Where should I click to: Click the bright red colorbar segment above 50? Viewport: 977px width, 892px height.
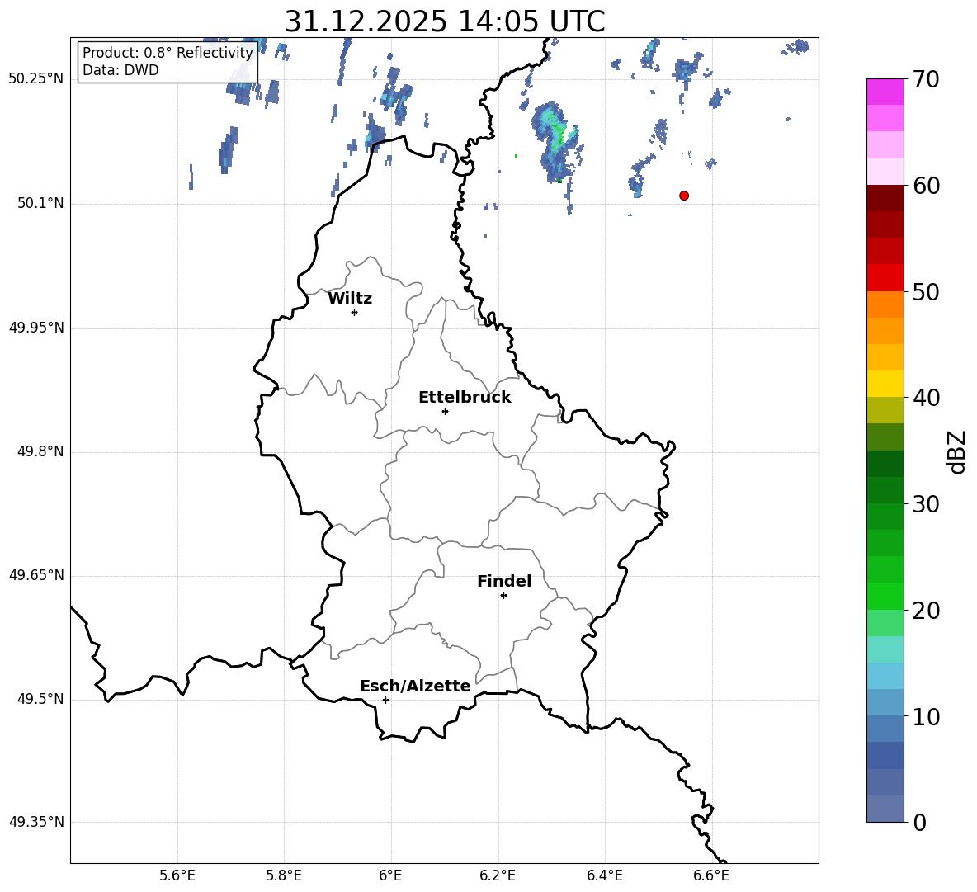[x=885, y=278]
